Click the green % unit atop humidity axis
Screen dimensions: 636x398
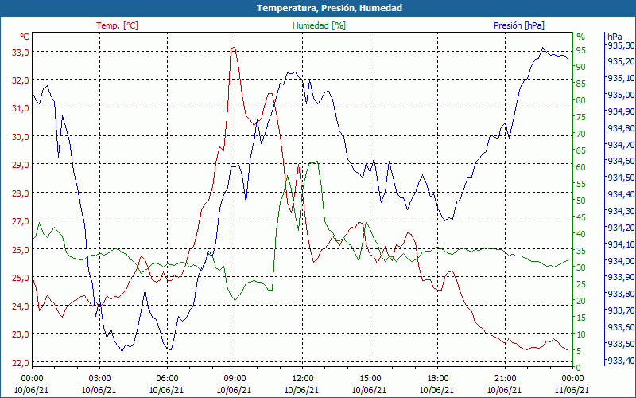coord(581,37)
